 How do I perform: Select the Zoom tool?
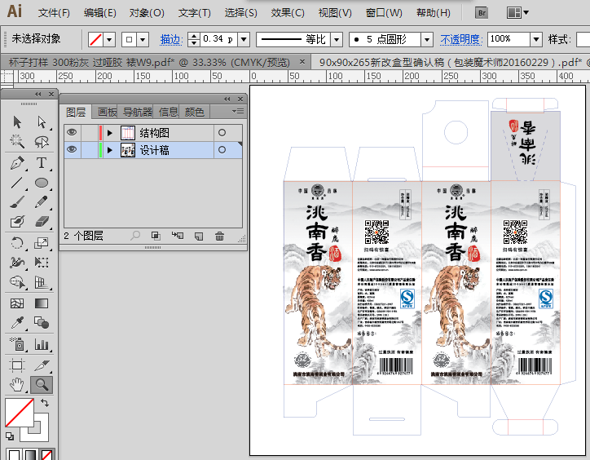coord(42,385)
